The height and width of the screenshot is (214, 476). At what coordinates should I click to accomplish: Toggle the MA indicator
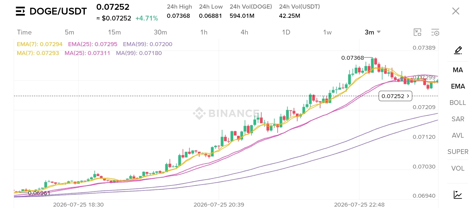458,70
